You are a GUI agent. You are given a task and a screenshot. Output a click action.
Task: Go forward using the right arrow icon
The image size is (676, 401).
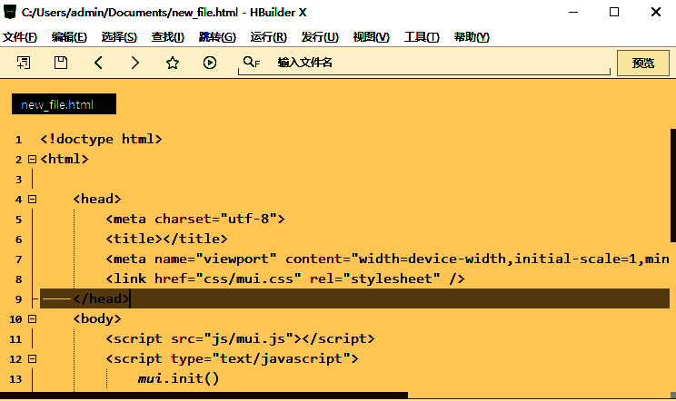point(135,63)
